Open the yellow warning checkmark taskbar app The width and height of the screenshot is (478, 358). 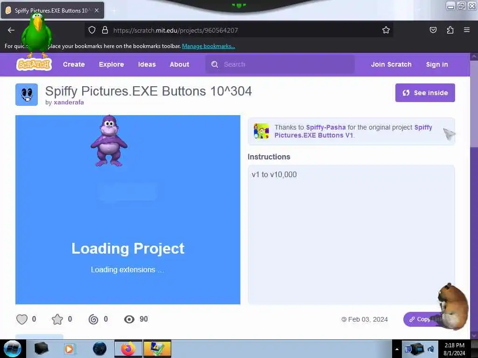coord(157,349)
